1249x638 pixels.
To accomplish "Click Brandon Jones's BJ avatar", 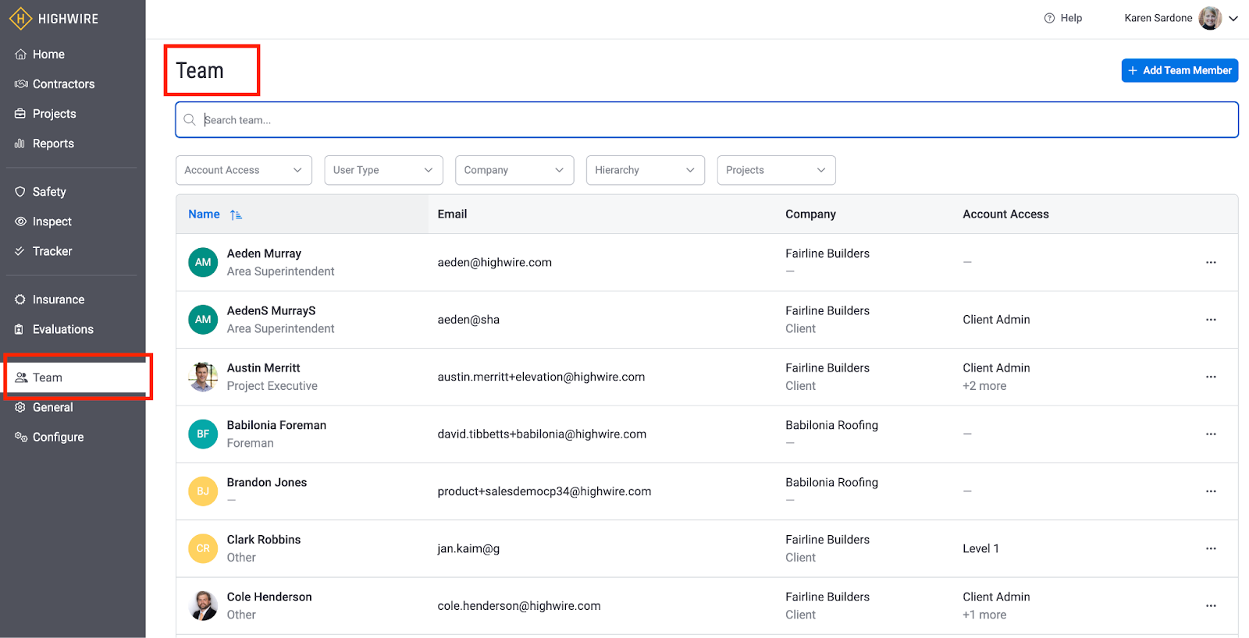I will click(x=203, y=491).
